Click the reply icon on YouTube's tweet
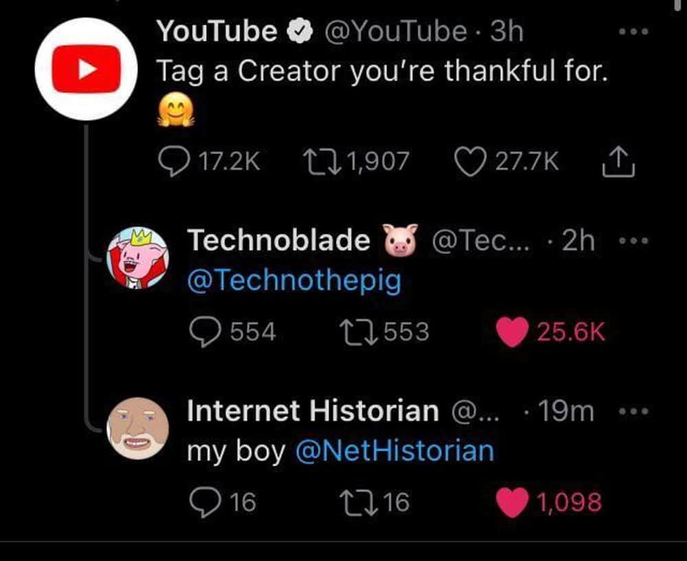The height and width of the screenshot is (561, 687). 169,161
